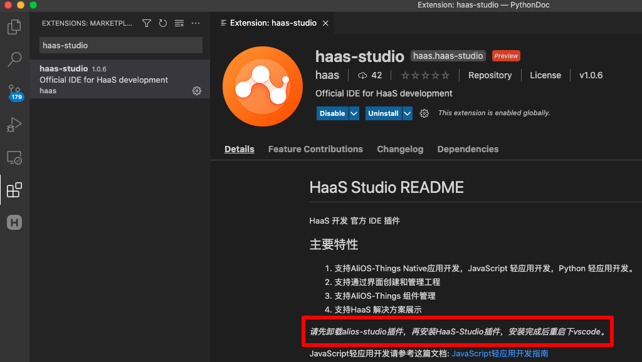Image resolution: width=642 pixels, height=362 pixels.
Task: Open the Search view in activity bar
Action: tap(14, 59)
